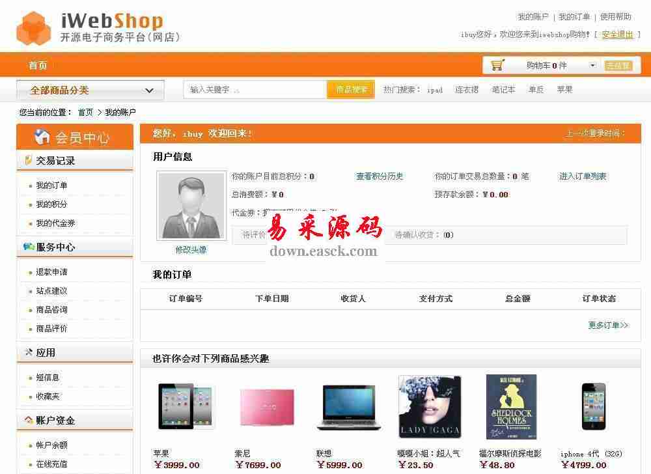Click the 去结算 checkout button
This screenshot has width=651, height=474.
point(618,66)
